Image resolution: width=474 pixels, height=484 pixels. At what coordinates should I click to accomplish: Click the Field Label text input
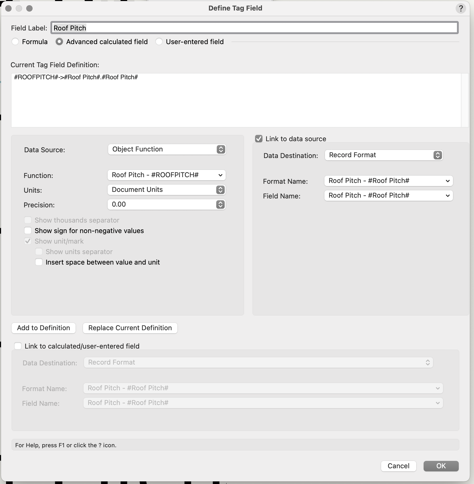click(254, 28)
